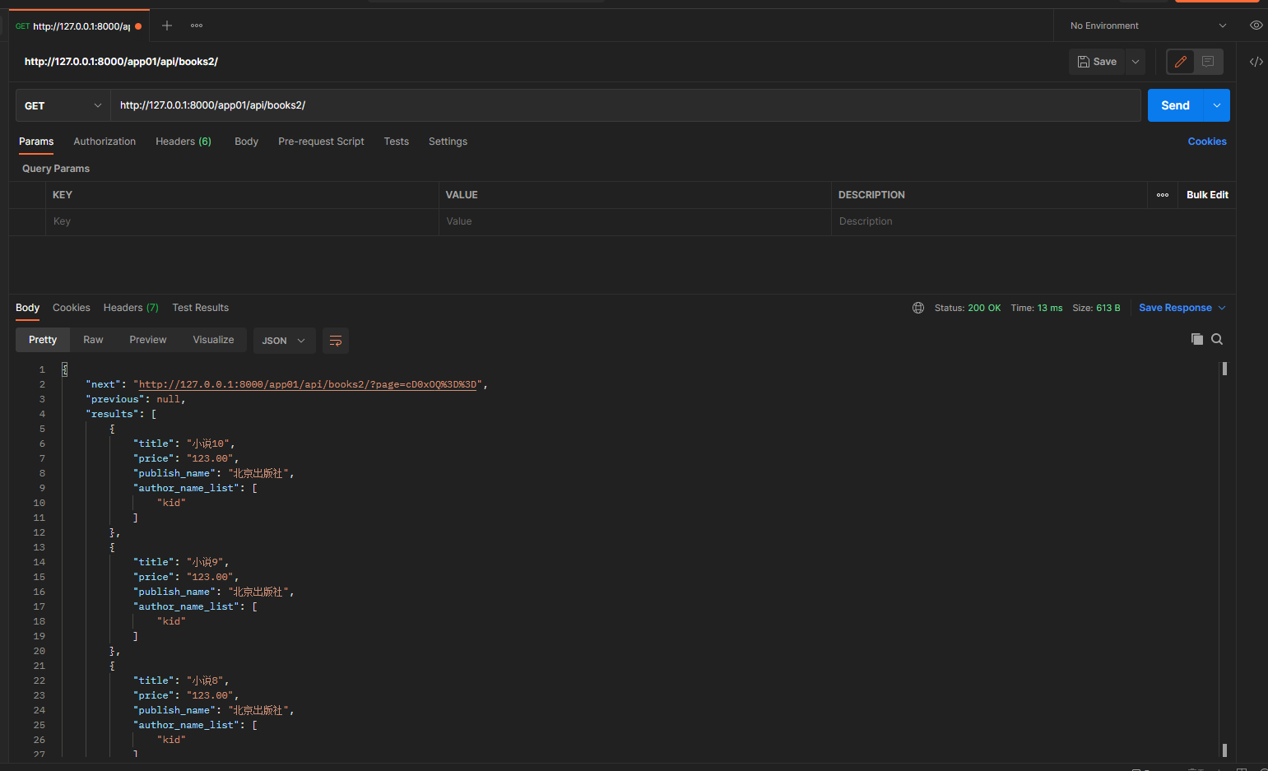This screenshot has width=1268, height=771.
Task: Send the request with Send button
Action: (x=1175, y=105)
